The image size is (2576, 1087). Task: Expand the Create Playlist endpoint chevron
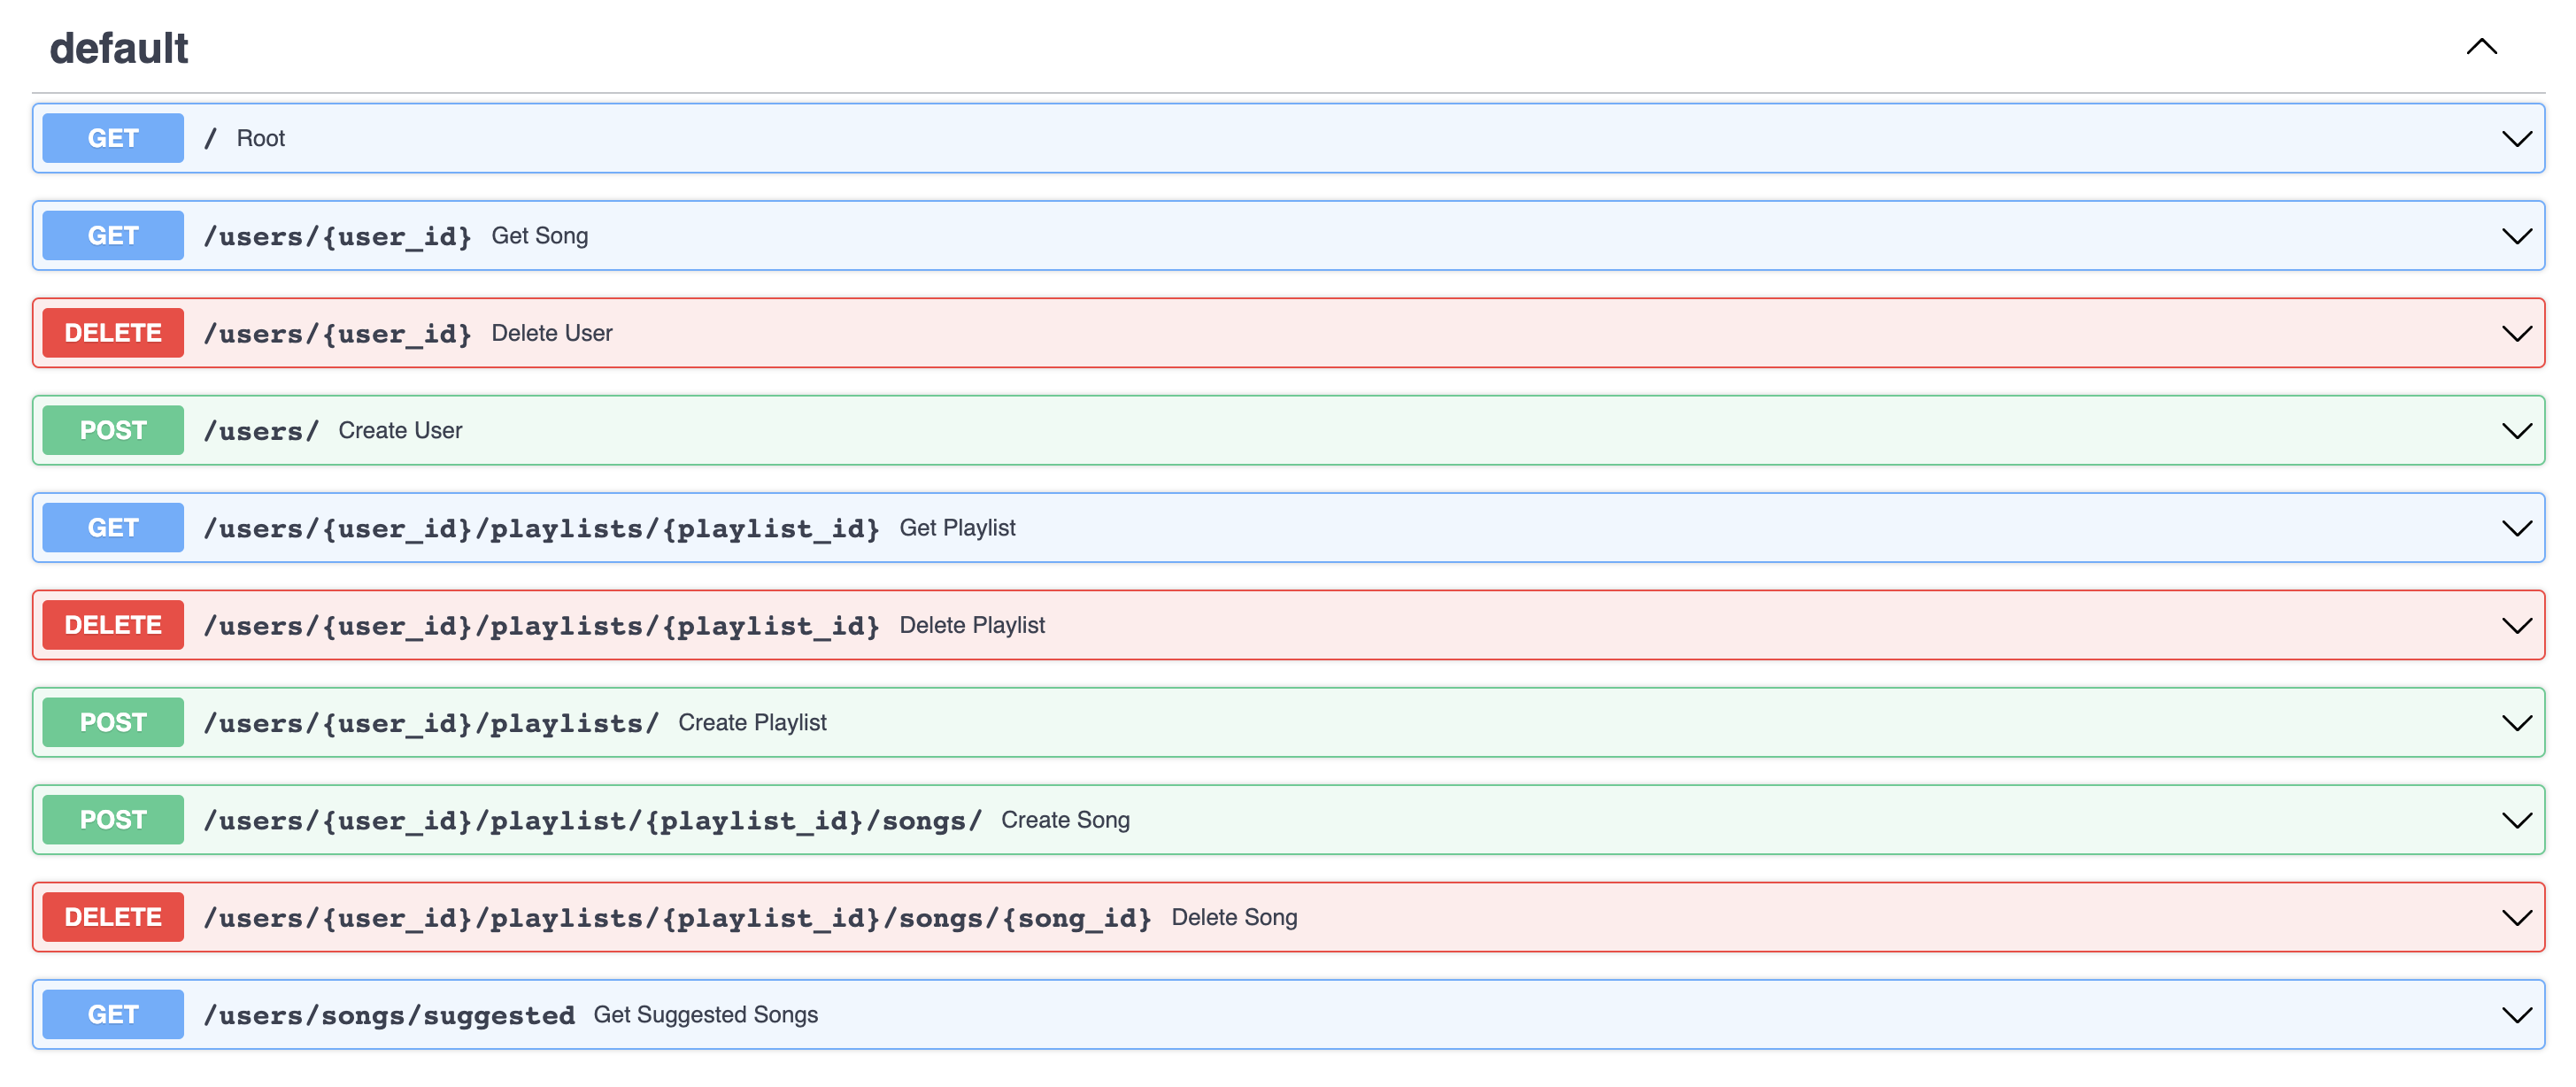point(2516,723)
